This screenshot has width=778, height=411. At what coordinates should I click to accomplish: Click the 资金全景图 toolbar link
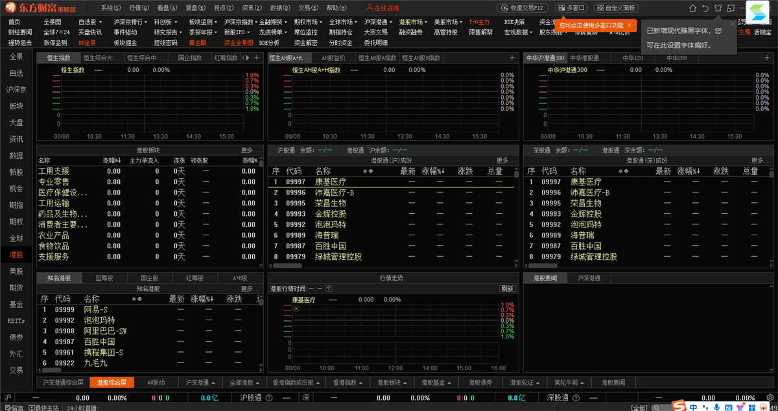(x=238, y=43)
